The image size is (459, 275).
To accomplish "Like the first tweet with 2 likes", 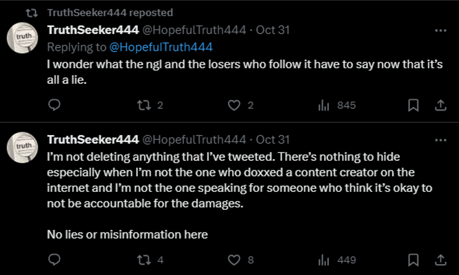I will pos(234,105).
